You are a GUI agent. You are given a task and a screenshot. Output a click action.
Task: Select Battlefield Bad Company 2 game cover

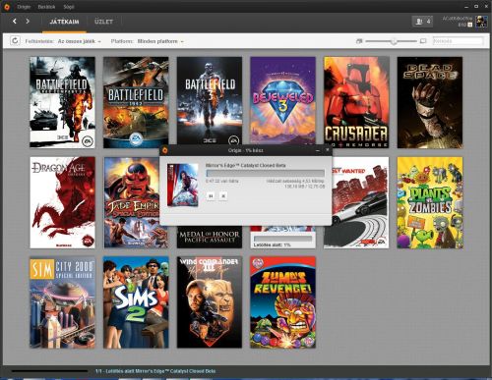(x=62, y=102)
